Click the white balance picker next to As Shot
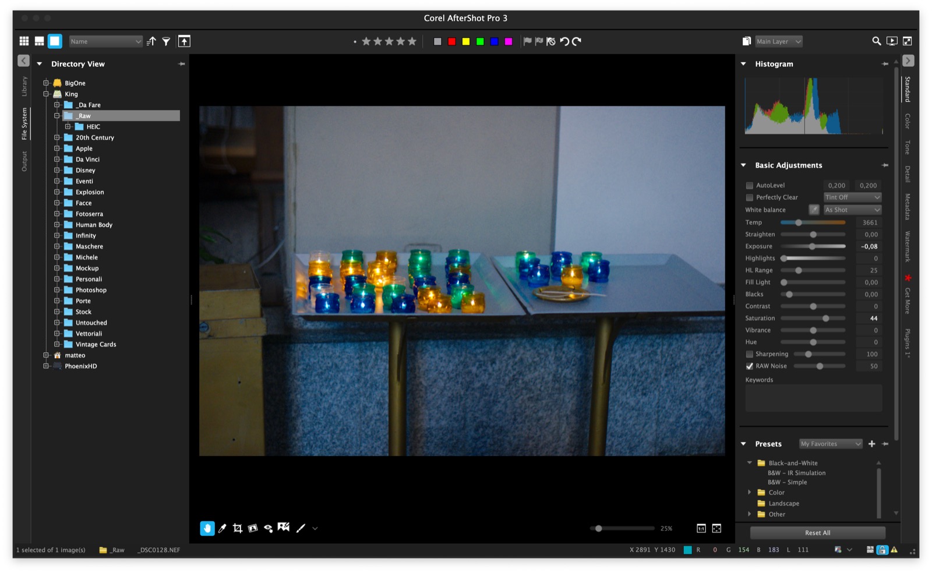 [814, 210]
